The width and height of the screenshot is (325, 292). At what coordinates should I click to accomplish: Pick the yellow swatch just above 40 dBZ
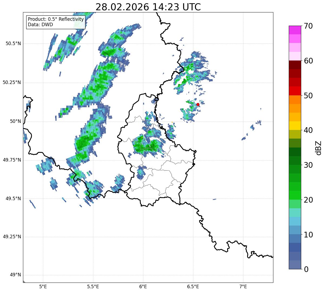point(295,126)
